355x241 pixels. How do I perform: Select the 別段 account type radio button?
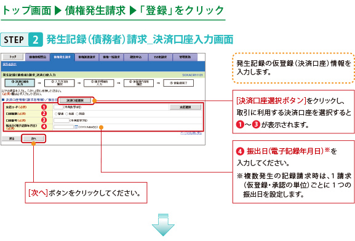[x=77, y=114]
